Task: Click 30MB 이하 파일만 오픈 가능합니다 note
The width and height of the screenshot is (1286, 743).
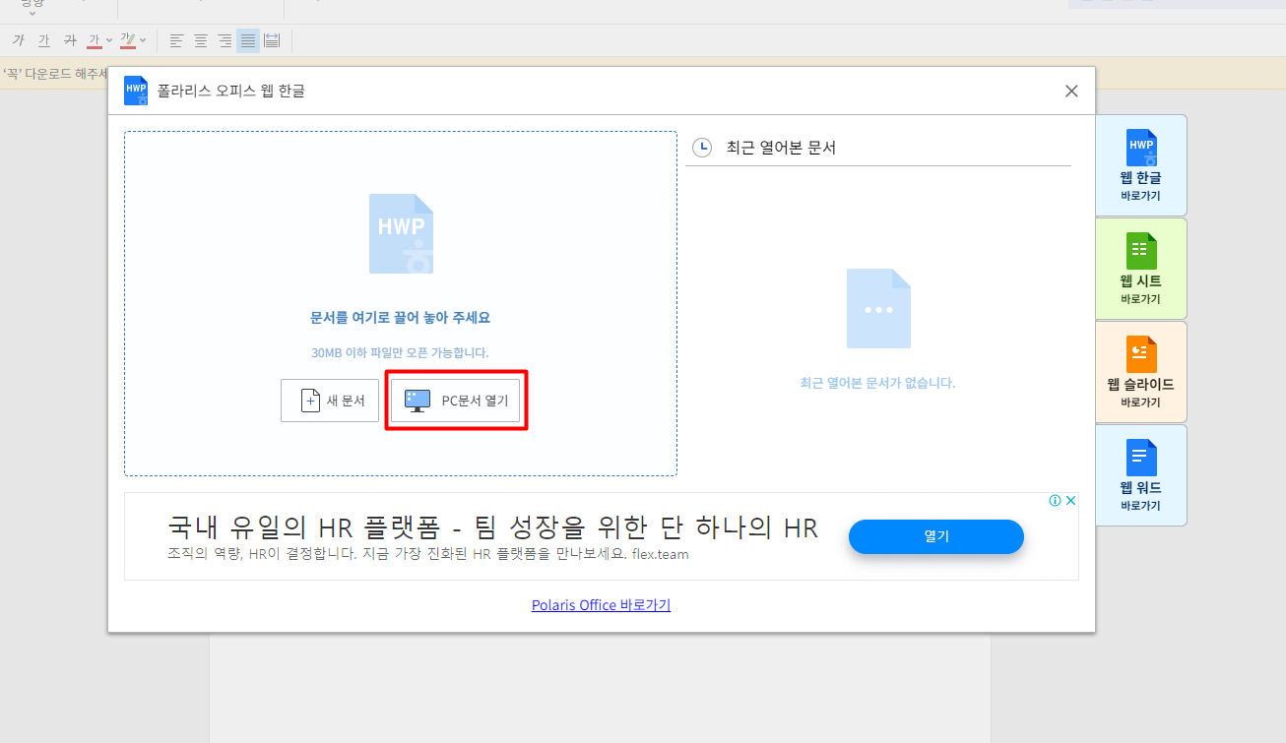Action: click(400, 352)
